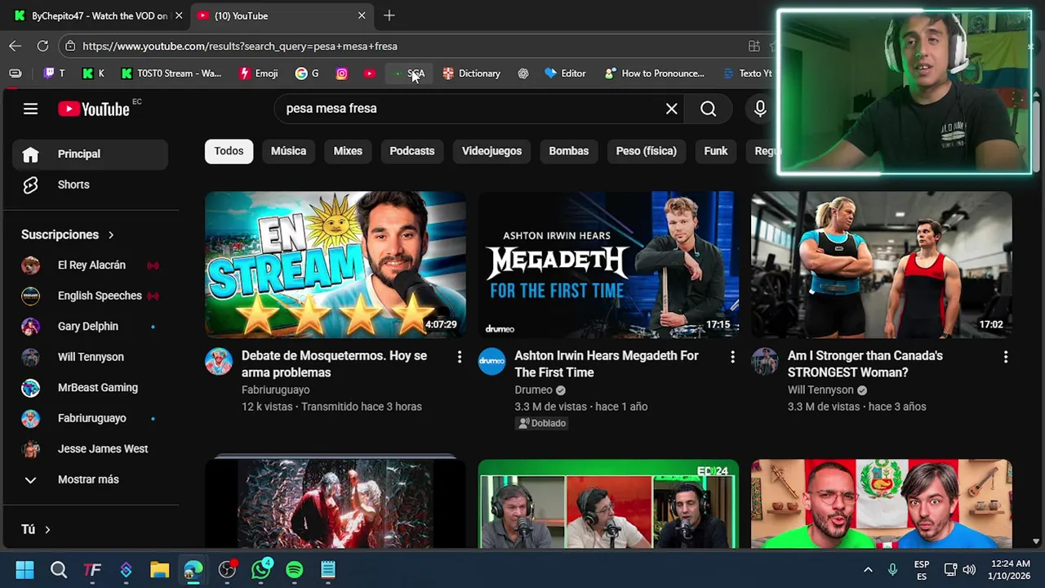
Task: Open the Instagram bookmark icon
Action: pyautogui.click(x=341, y=73)
